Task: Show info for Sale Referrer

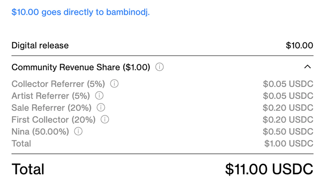Action: pos(101,108)
